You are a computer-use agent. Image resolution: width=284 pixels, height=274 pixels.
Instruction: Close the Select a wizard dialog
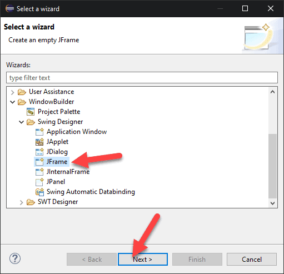271,8
